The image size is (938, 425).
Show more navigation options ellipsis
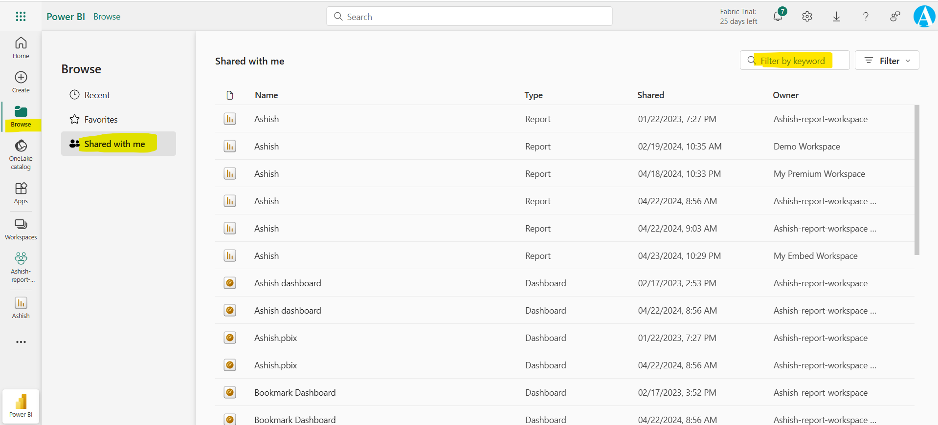(21, 342)
